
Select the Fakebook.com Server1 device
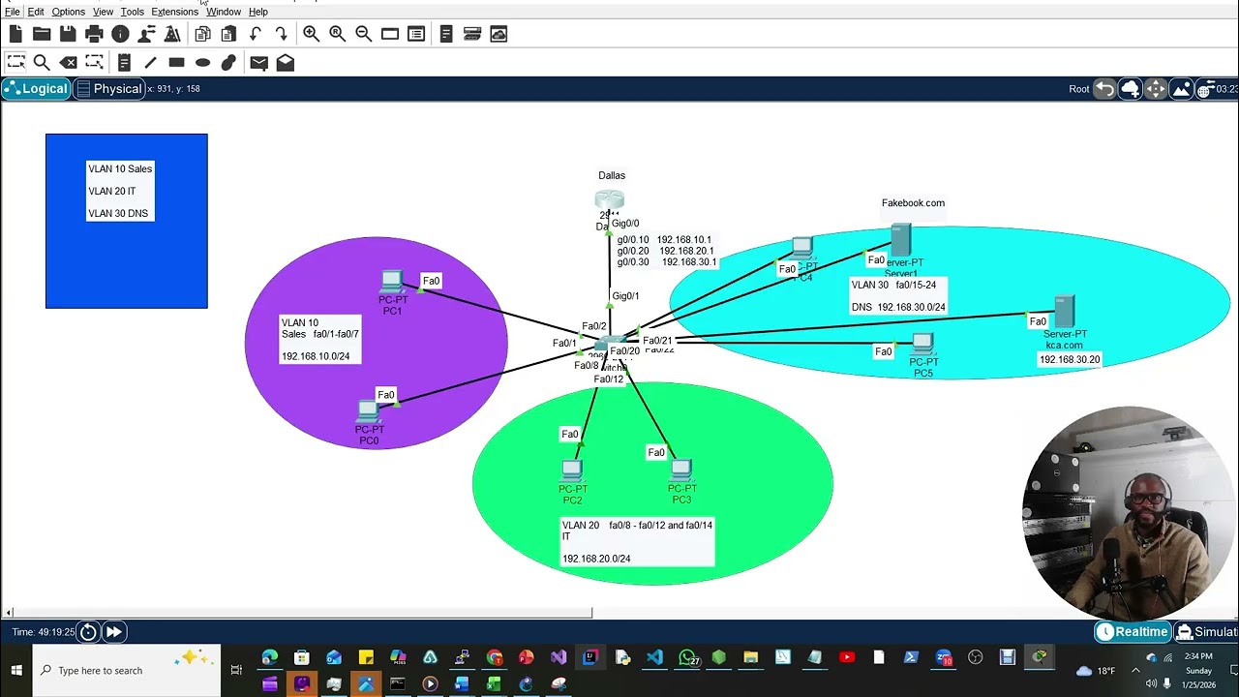tap(900, 240)
